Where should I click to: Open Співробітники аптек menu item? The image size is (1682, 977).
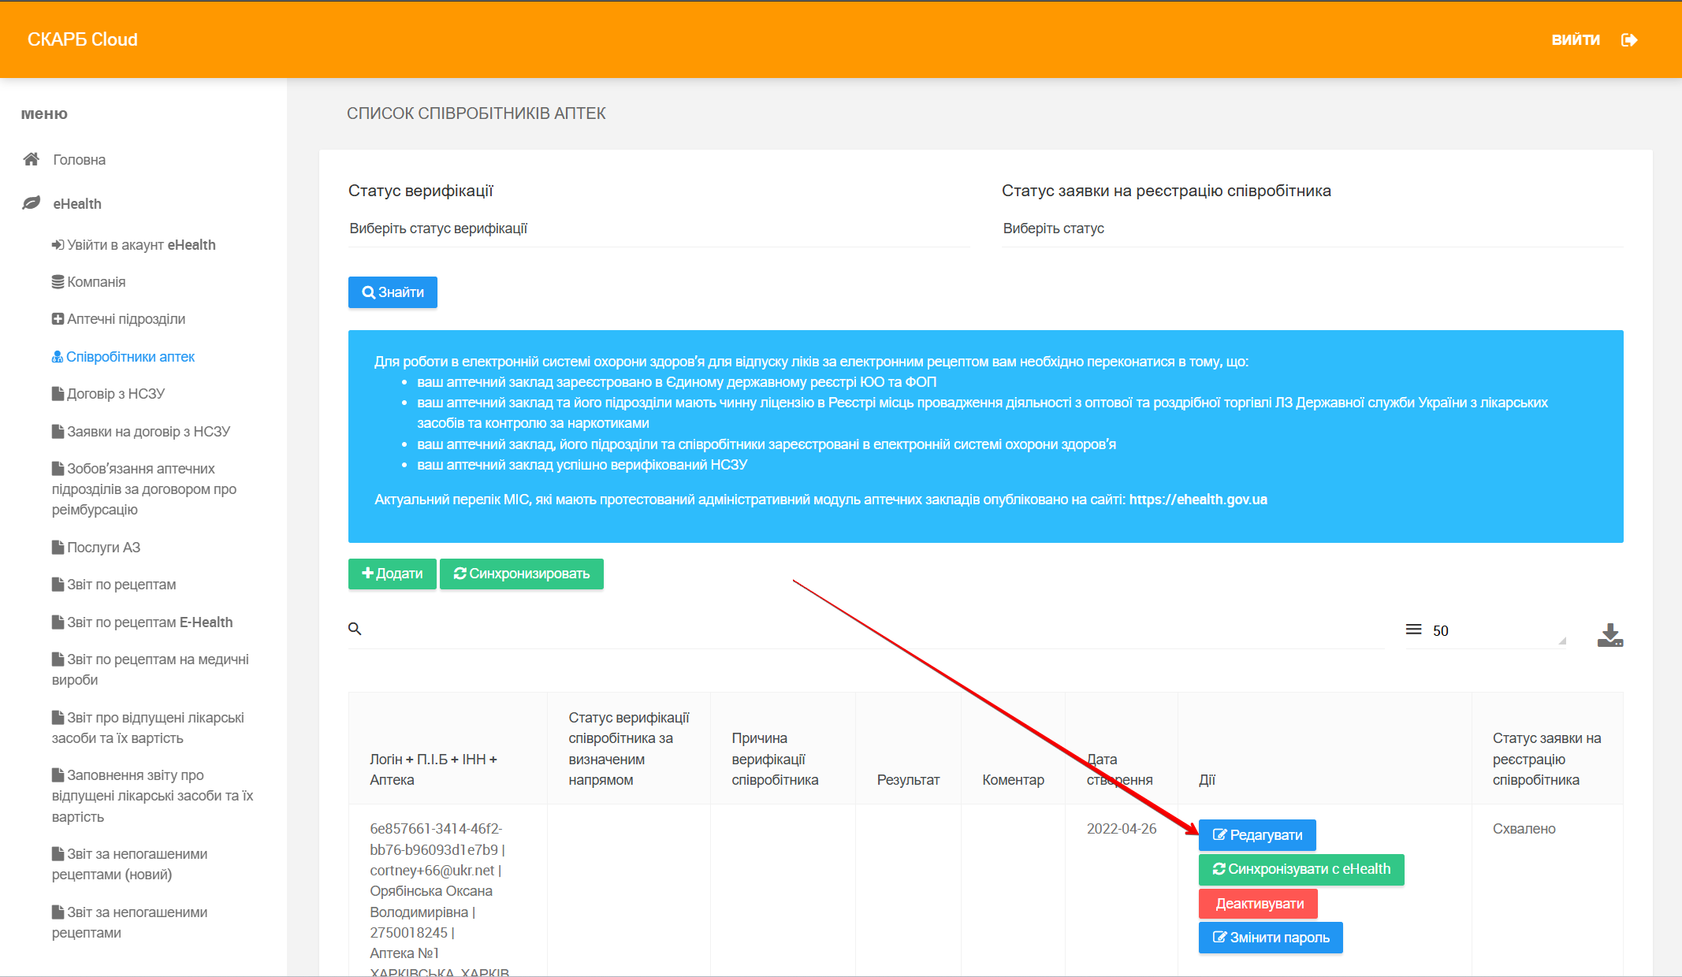point(130,357)
